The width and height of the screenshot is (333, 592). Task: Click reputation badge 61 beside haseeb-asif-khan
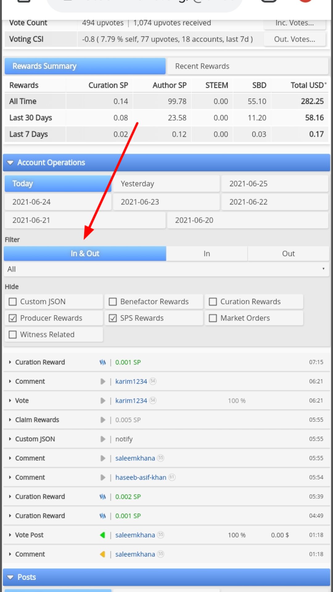pos(172,477)
